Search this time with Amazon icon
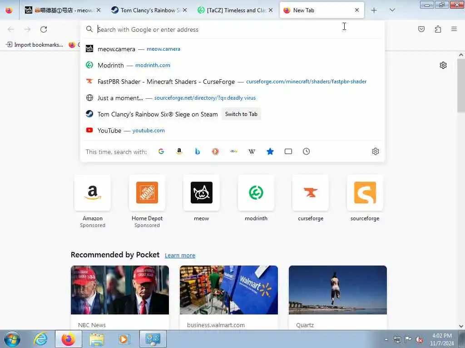This screenshot has height=348, width=465. click(179, 151)
